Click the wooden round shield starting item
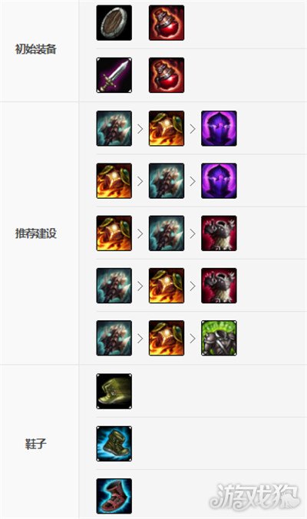This screenshot has width=307, height=519. (114, 23)
